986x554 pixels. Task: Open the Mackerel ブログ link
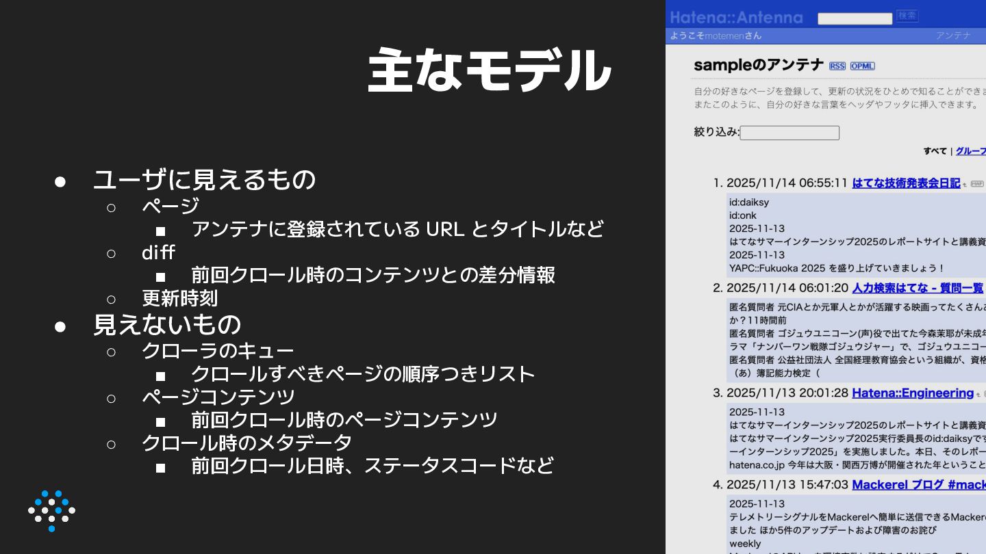[919, 485]
